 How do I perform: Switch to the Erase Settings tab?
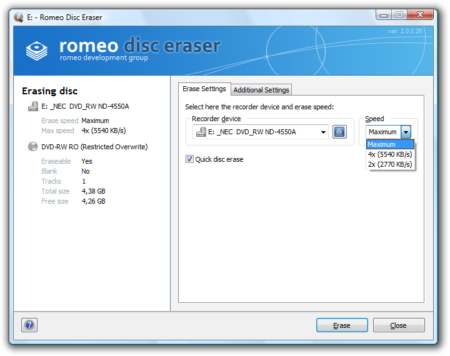[204, 89]
